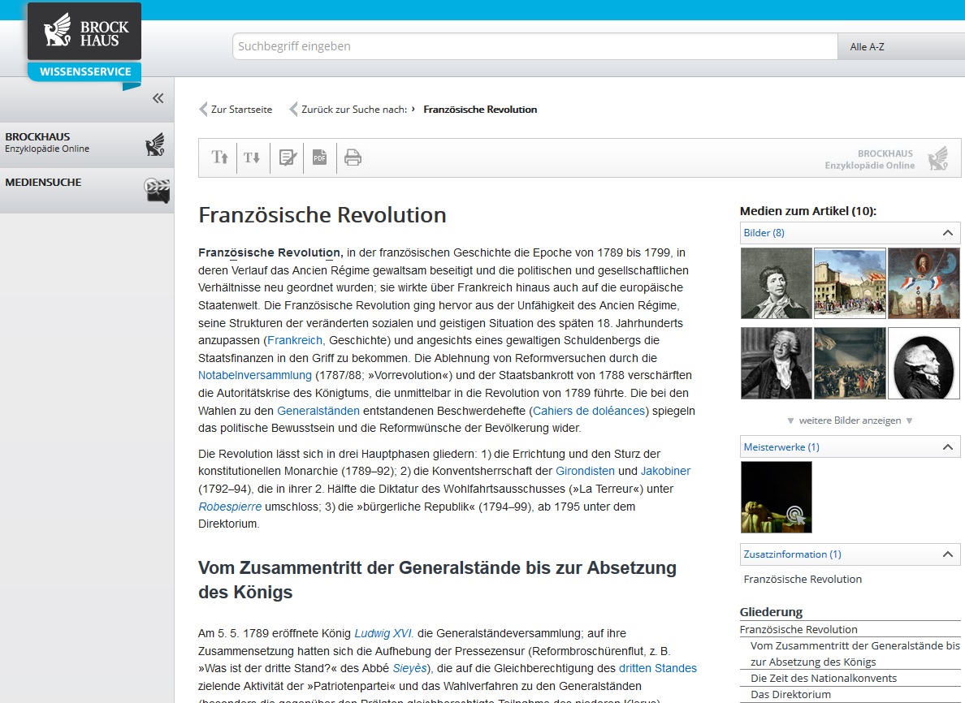Follow the Notabelnversammlung link
Image resolution: width=965 pixels, height=703 pixels.
pyautogui.click(x=254, y=375)
